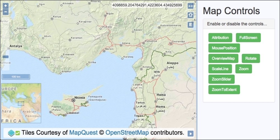Click the 'Enable or disable the controls...' panel header
The image size is (280, 140).
click(x=239, y=24)
